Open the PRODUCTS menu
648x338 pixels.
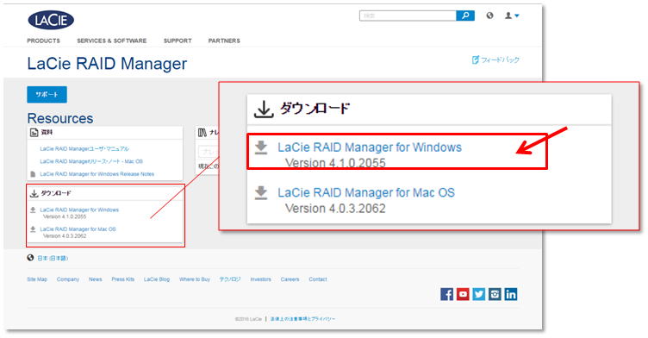[x=43, y=41]
